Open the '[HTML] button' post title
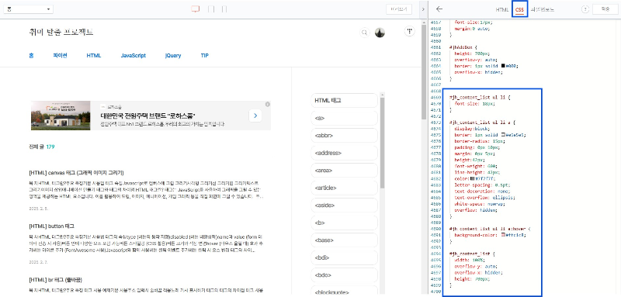Screen dimensions: 621x297 [x=51, y=226]
